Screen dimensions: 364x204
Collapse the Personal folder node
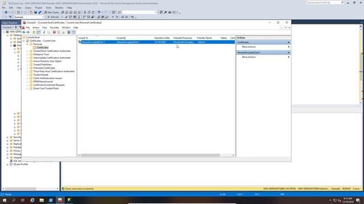27,44
